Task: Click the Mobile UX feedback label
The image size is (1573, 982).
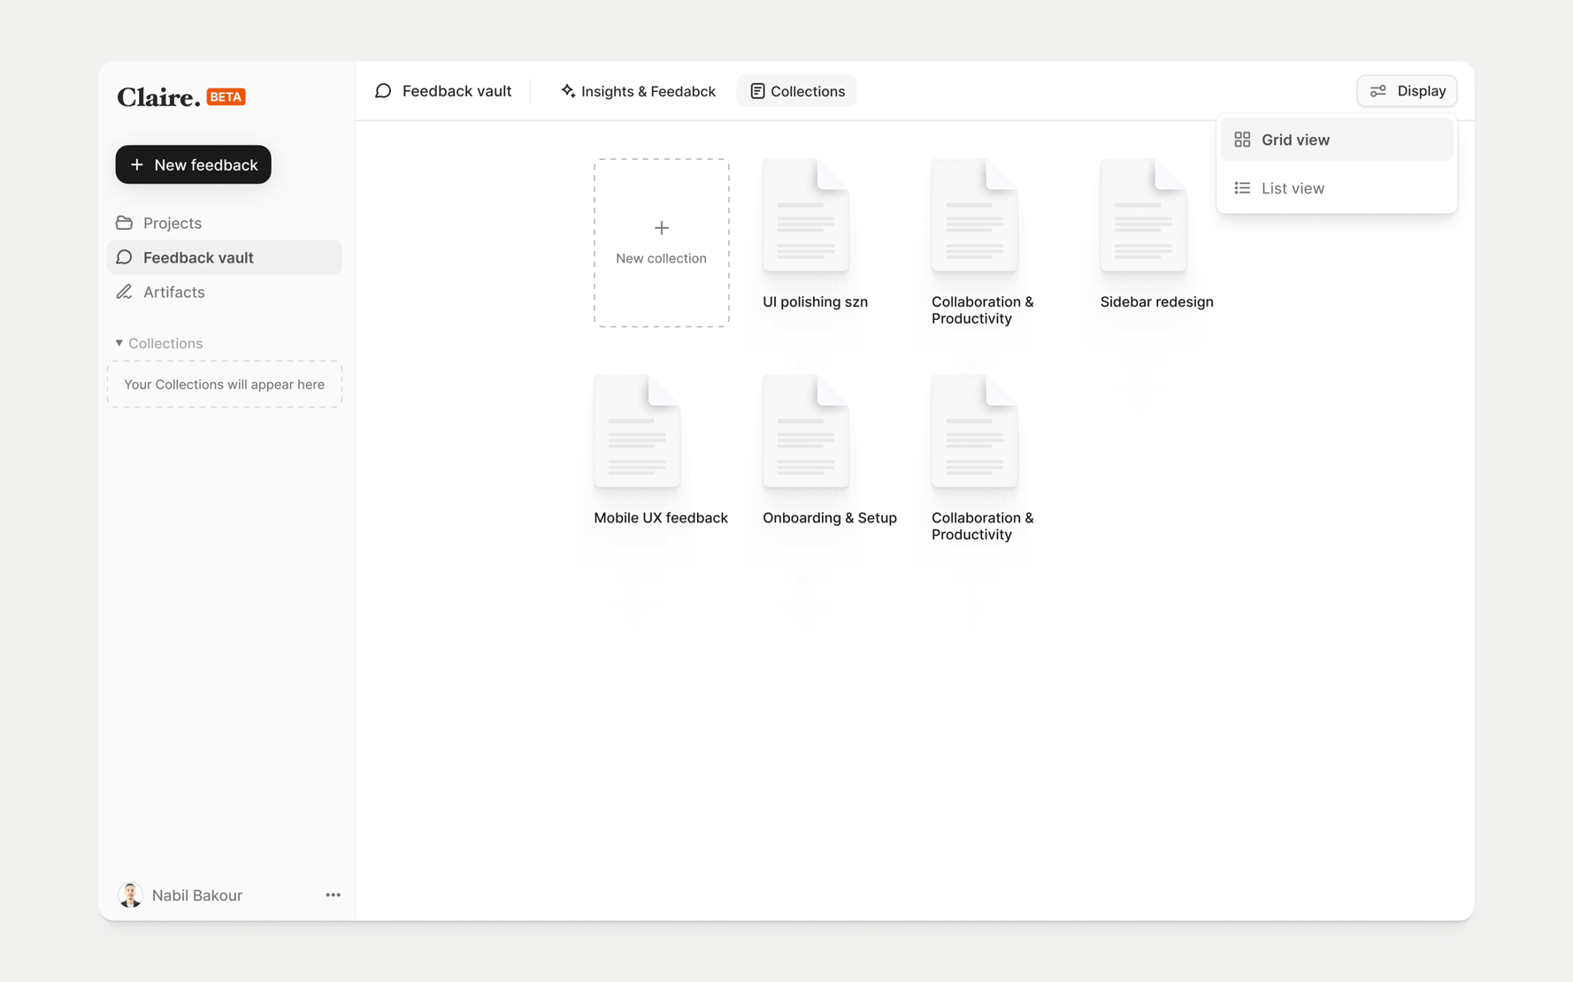Action: (661, 518)
